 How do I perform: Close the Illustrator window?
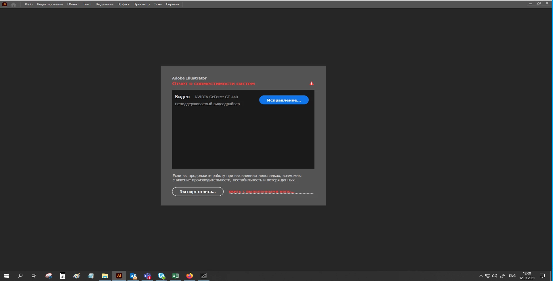547,3
